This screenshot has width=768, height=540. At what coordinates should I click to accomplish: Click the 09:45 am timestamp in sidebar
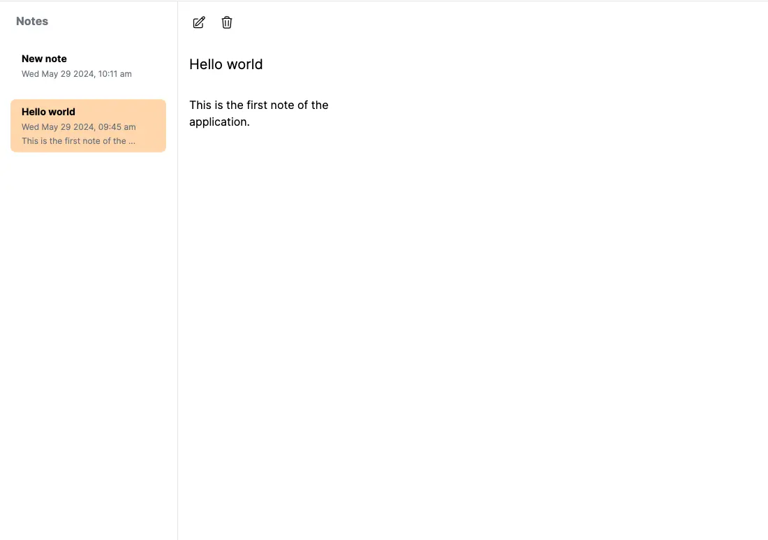click(117, 127)
